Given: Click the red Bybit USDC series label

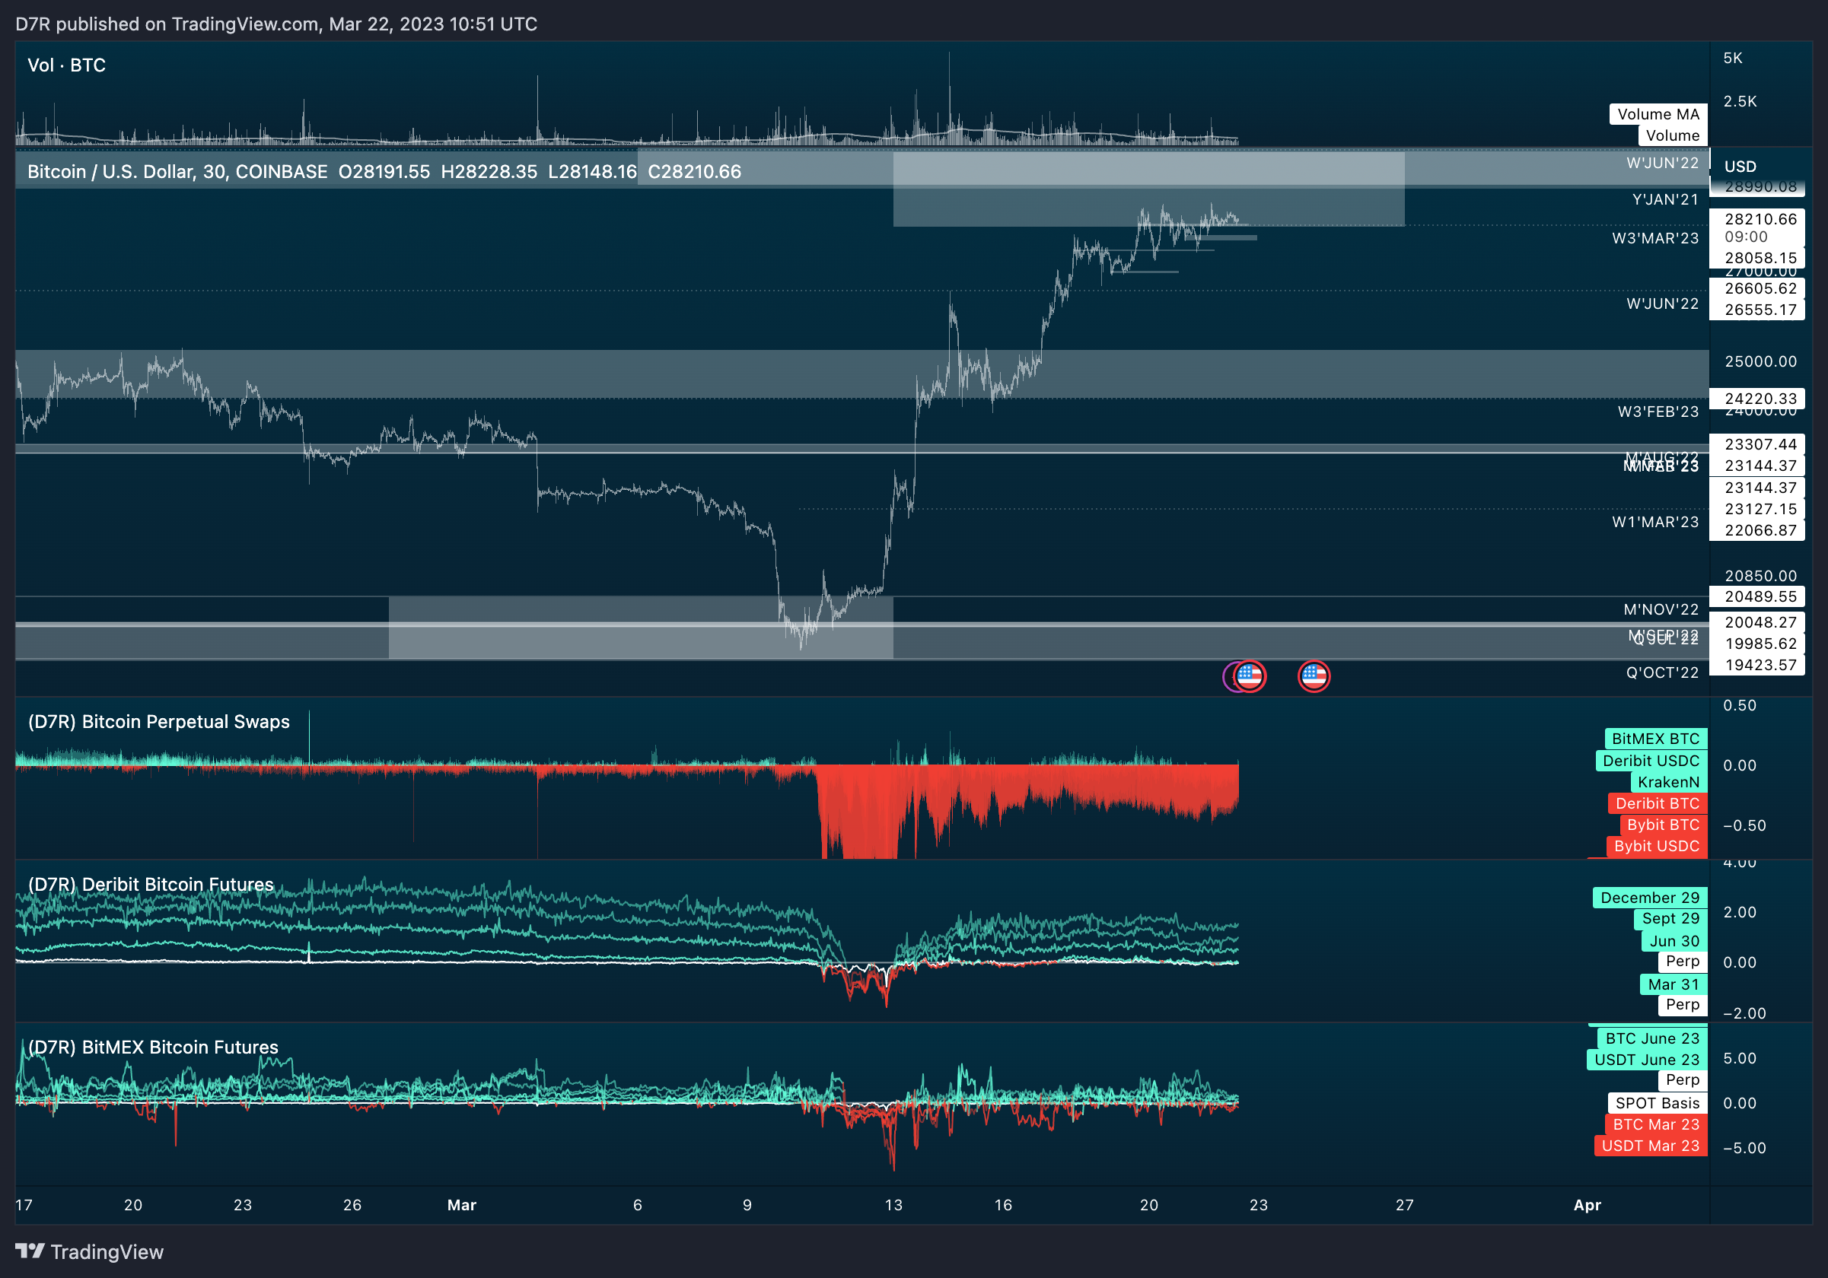Looking at the screenshot, I should [1657, 847].
